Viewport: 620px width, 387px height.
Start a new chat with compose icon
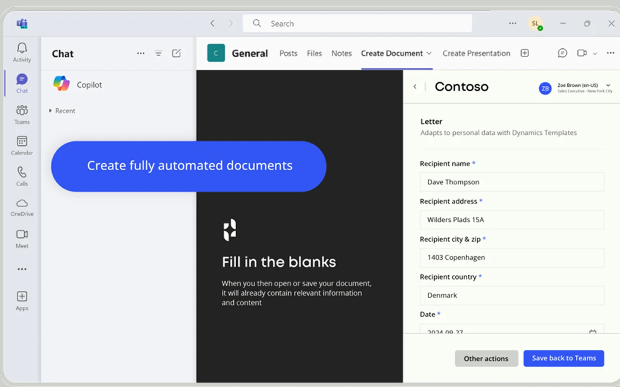(x=176, y=53)
